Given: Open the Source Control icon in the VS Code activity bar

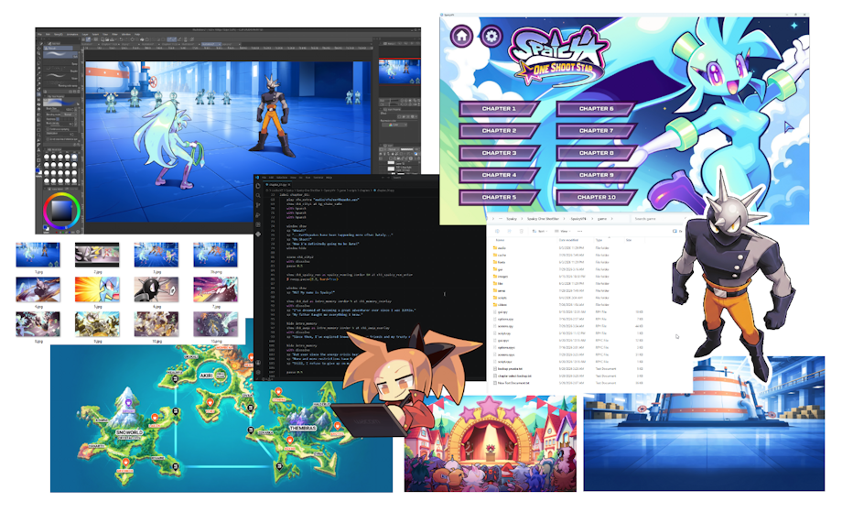Looking at the screenshot, I should 258,205.
